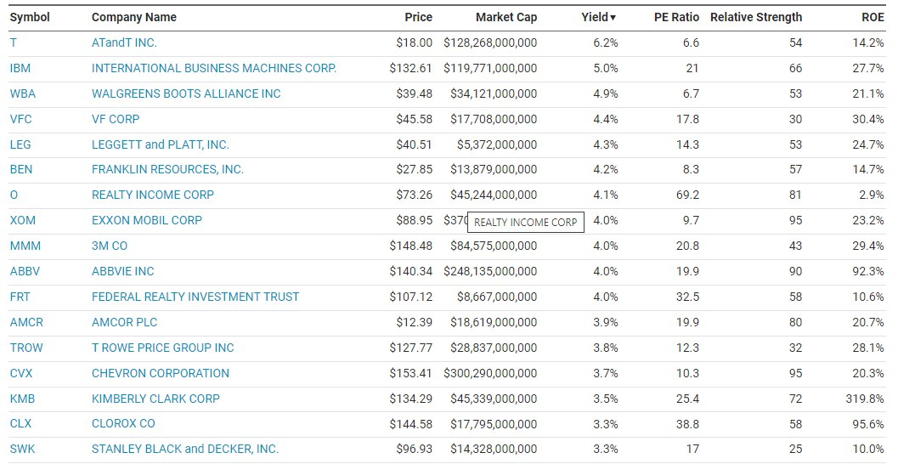Open the O ticker symbol link
This screenshot has height=464, width=898.
click(x=14, y=195)
